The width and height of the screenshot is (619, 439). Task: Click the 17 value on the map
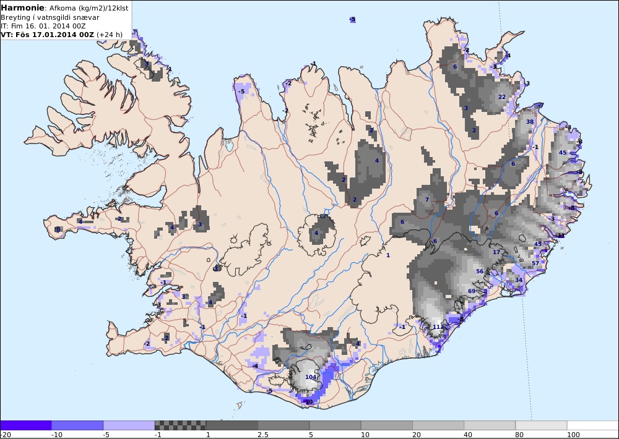tap(496, 252)
